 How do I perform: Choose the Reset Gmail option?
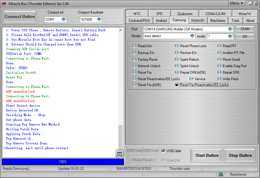point(219,60)
